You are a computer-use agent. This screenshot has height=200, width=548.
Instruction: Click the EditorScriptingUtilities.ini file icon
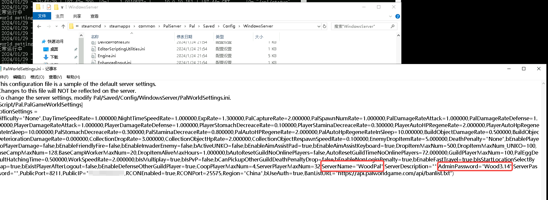pyautogui.click(x=94, y=49)
